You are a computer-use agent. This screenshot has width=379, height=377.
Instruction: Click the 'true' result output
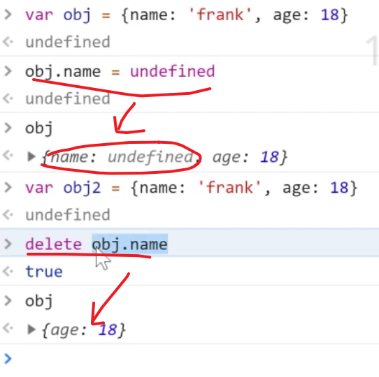(x=44, y=272)
